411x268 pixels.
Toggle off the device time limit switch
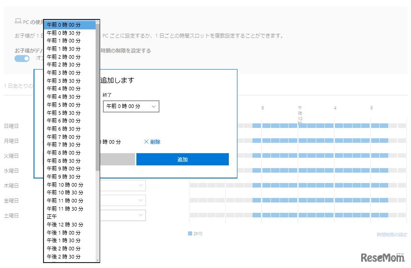(x=21, y=58)
